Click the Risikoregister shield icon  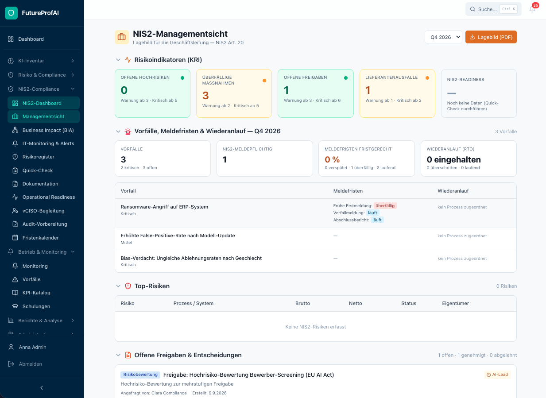click(15, 157)
